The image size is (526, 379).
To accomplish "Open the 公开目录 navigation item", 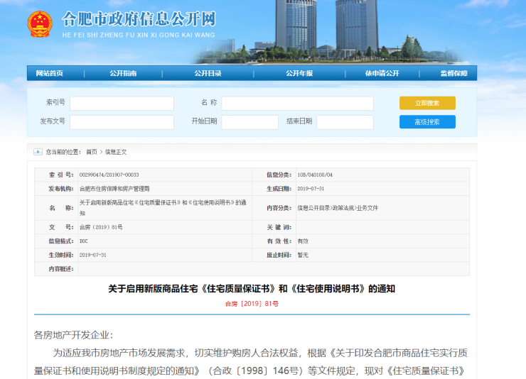I will pos(208,73).
